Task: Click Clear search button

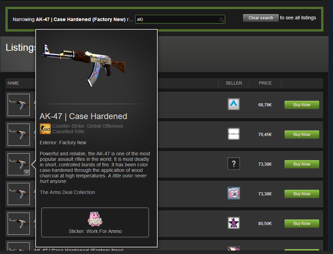Action: point(261,18)
